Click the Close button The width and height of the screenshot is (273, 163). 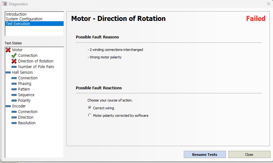(x=249, y=155)
